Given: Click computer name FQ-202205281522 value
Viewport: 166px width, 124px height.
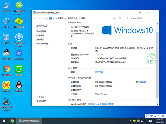Looking at the screenshot, I should 104,82.
